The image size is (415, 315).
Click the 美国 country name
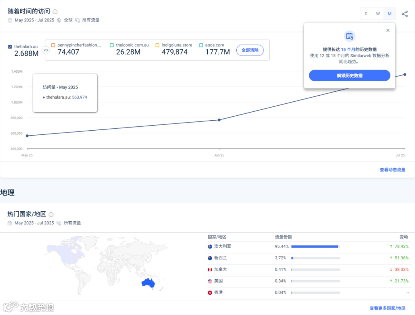[x=218, y=281]
